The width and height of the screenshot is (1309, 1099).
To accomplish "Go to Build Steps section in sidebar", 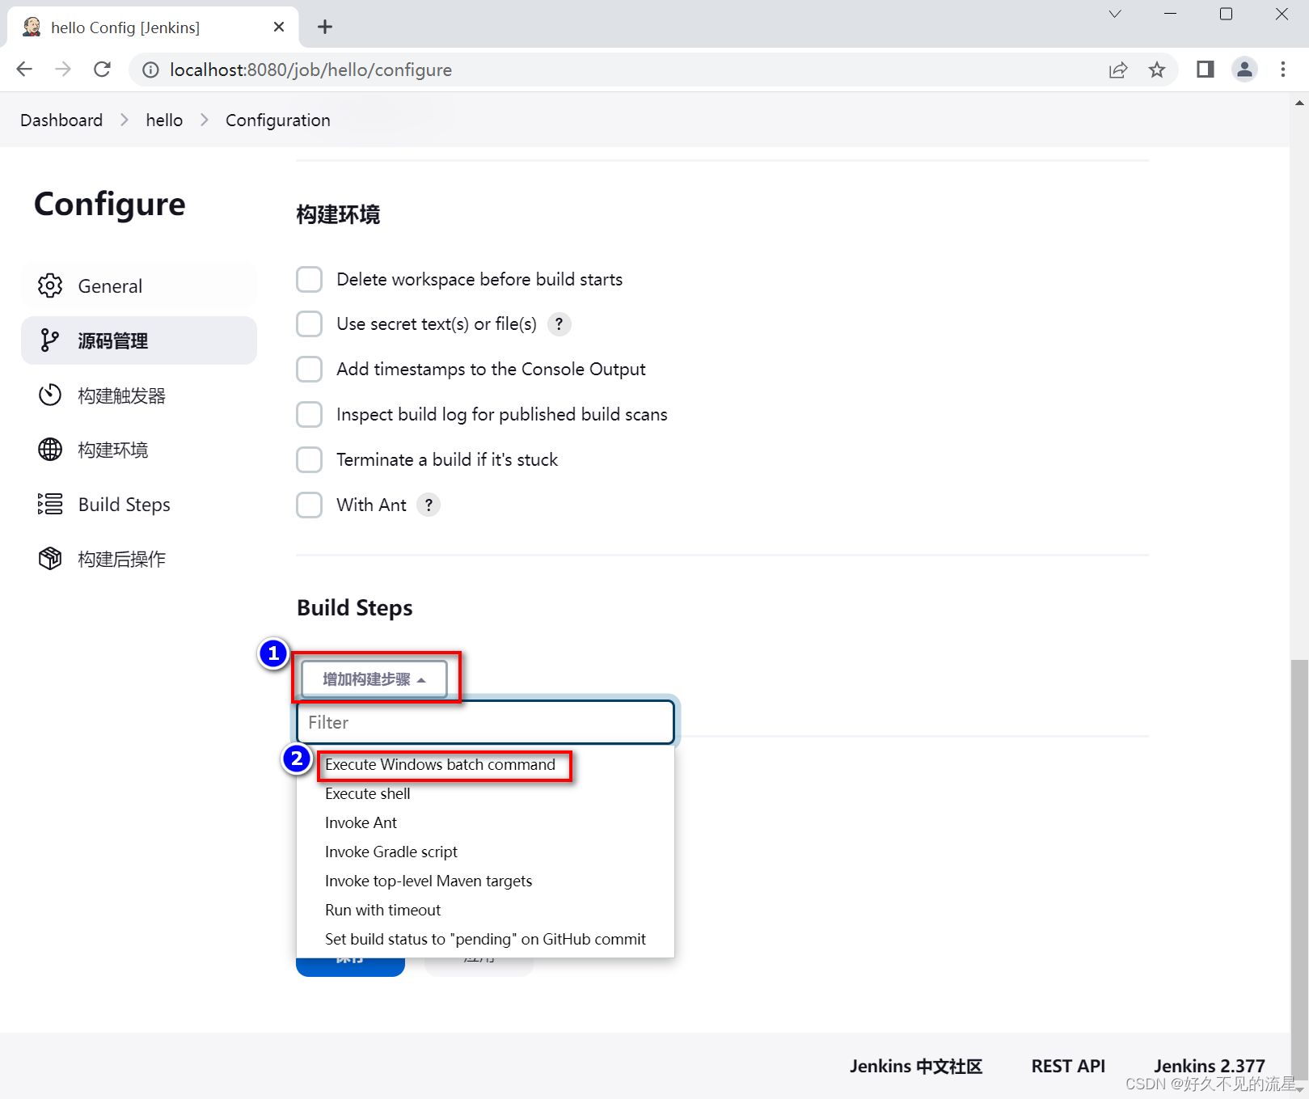I will [139, 504].
